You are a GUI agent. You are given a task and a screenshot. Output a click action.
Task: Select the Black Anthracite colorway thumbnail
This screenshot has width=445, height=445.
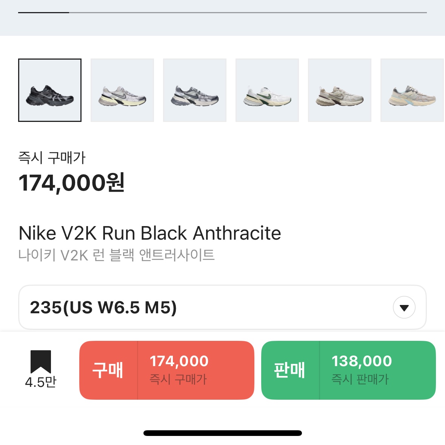click(49, 90)
